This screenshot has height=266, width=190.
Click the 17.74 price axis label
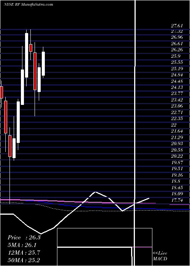[177, 200]
